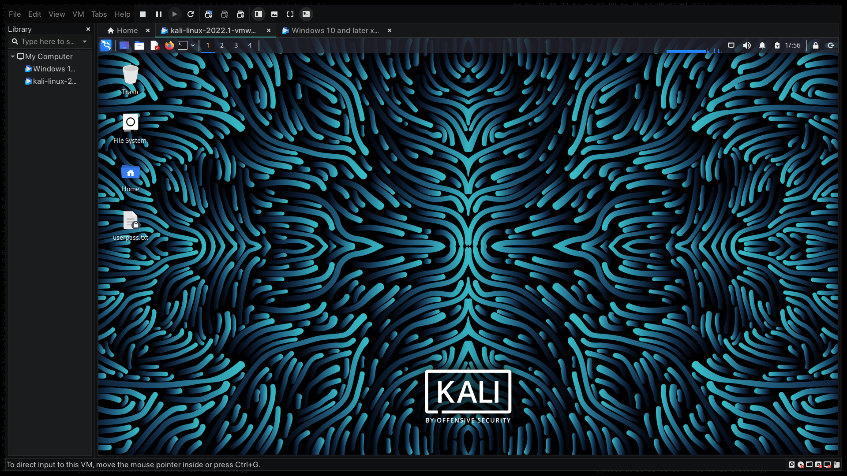Toggle the console view toolbar button
847x476 pixels.
(x=306, y=14)
